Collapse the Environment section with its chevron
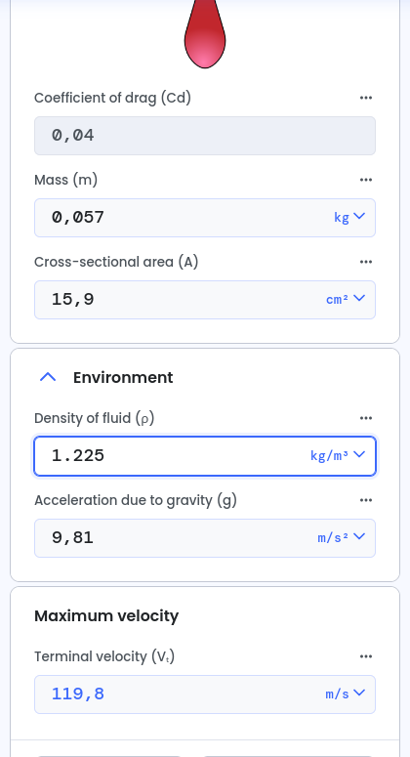Screen dimensions: 410x757 click(48, 378)
